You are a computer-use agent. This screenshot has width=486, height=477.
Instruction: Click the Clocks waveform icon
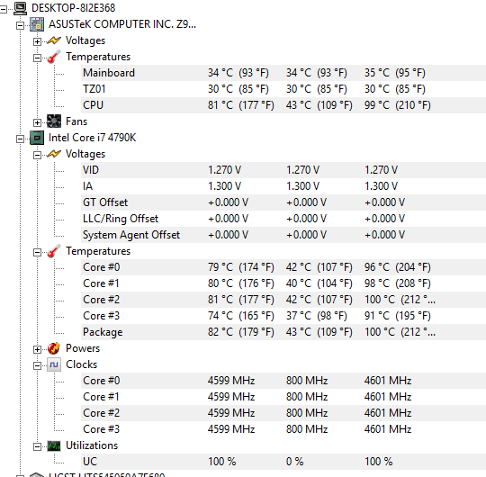tap(54, 364)
